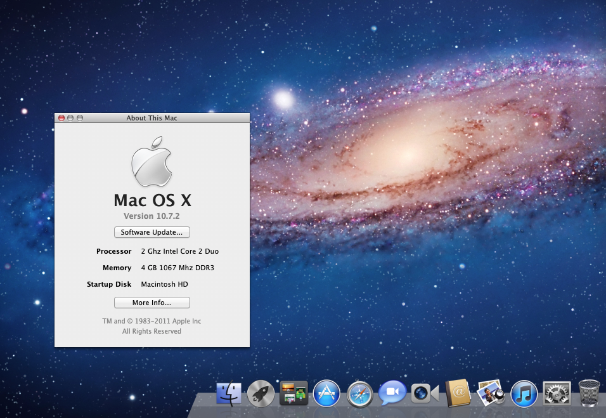This screenshot has height=418, width=606.
Task: Open System Preferences gear icon
Action: click(557, 394)
